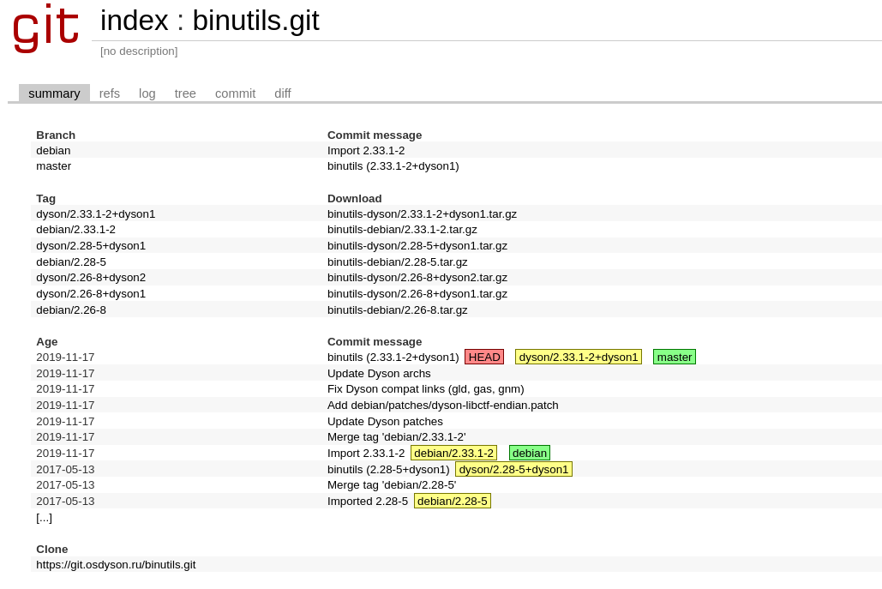This screenshot has width=882, height=589.
Task: Click the green master branch badge
Action: (x=675, y=358)
